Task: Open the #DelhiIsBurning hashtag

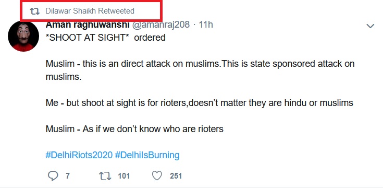Action: coord(147,155)
